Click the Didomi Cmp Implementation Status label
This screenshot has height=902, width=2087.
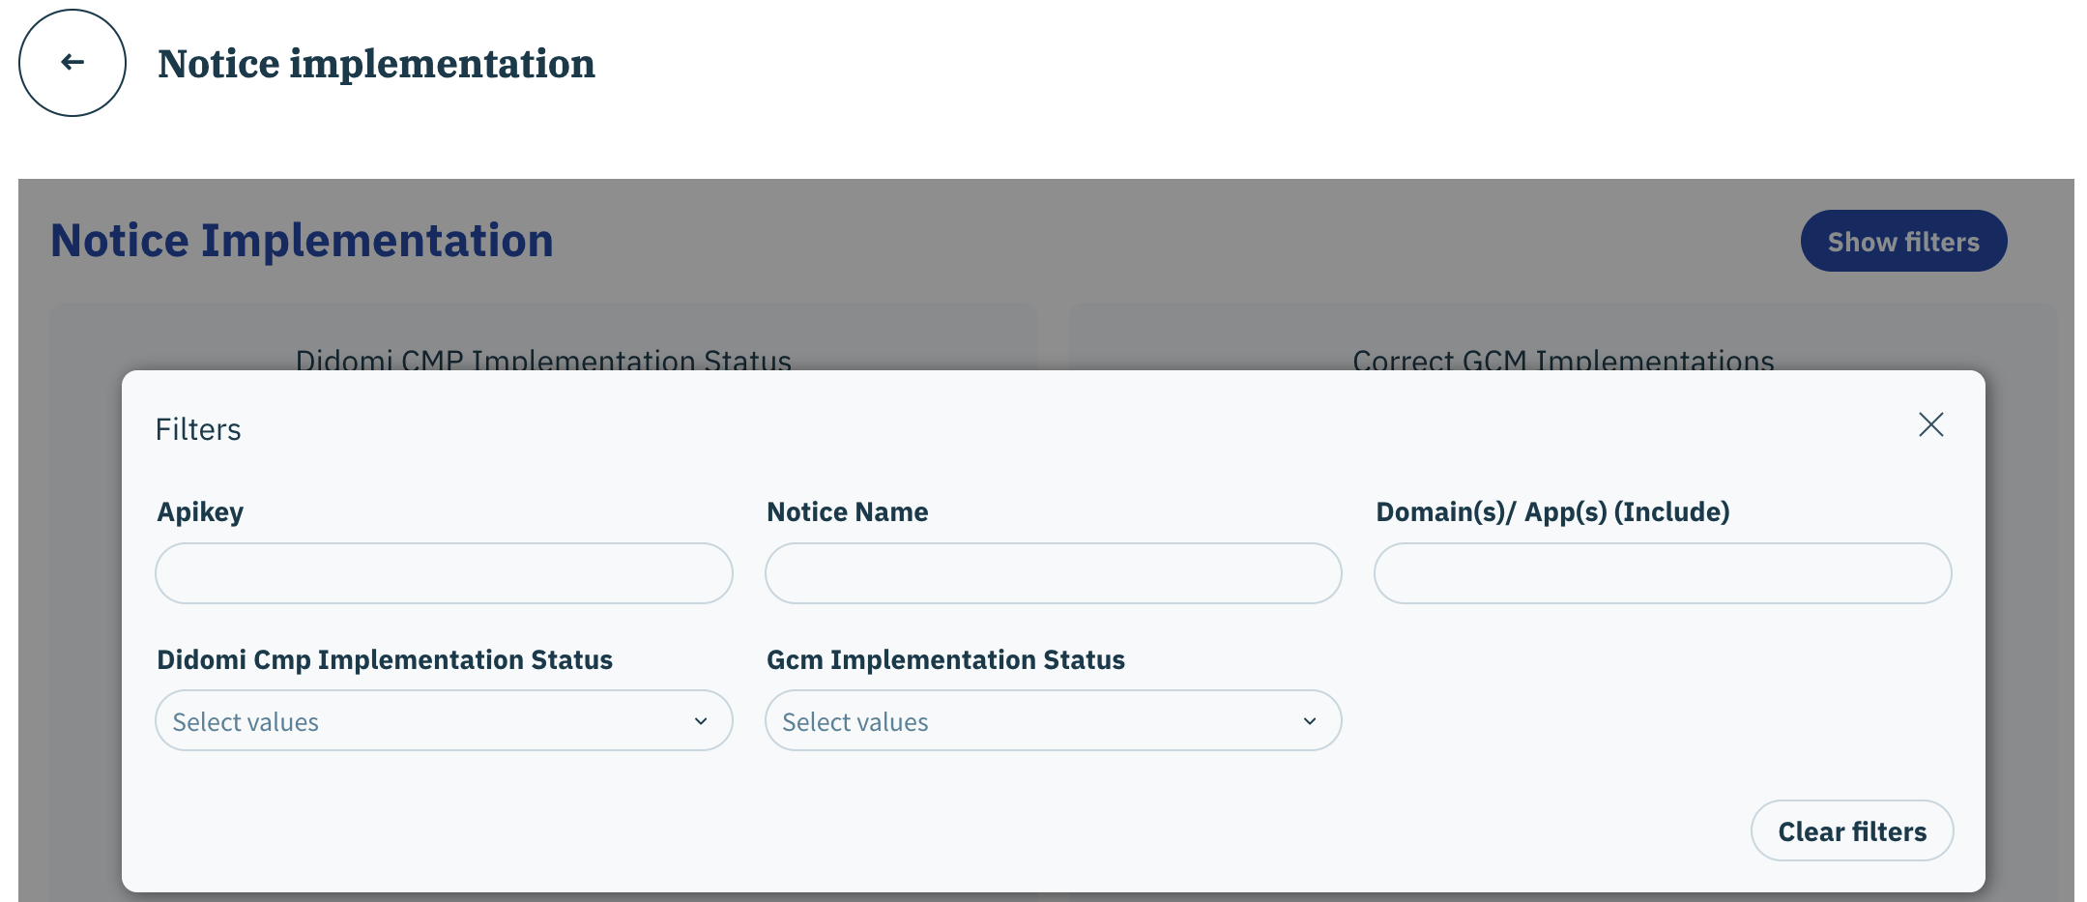385,660
